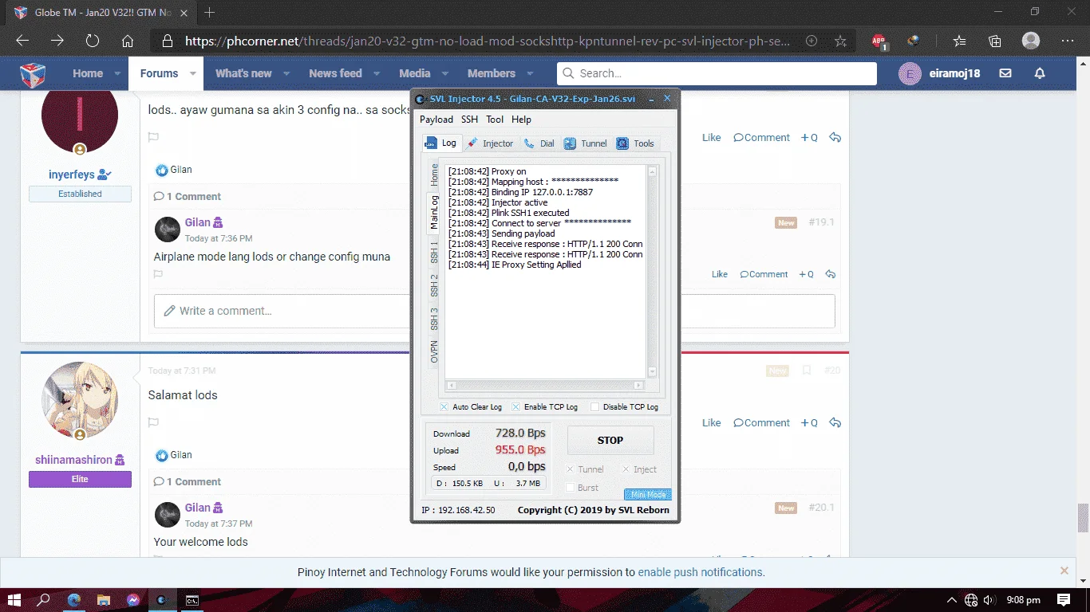This screenshot has width=1090, height=612.
Task: Switch to Mini Mode
Action: coord(648,494)
